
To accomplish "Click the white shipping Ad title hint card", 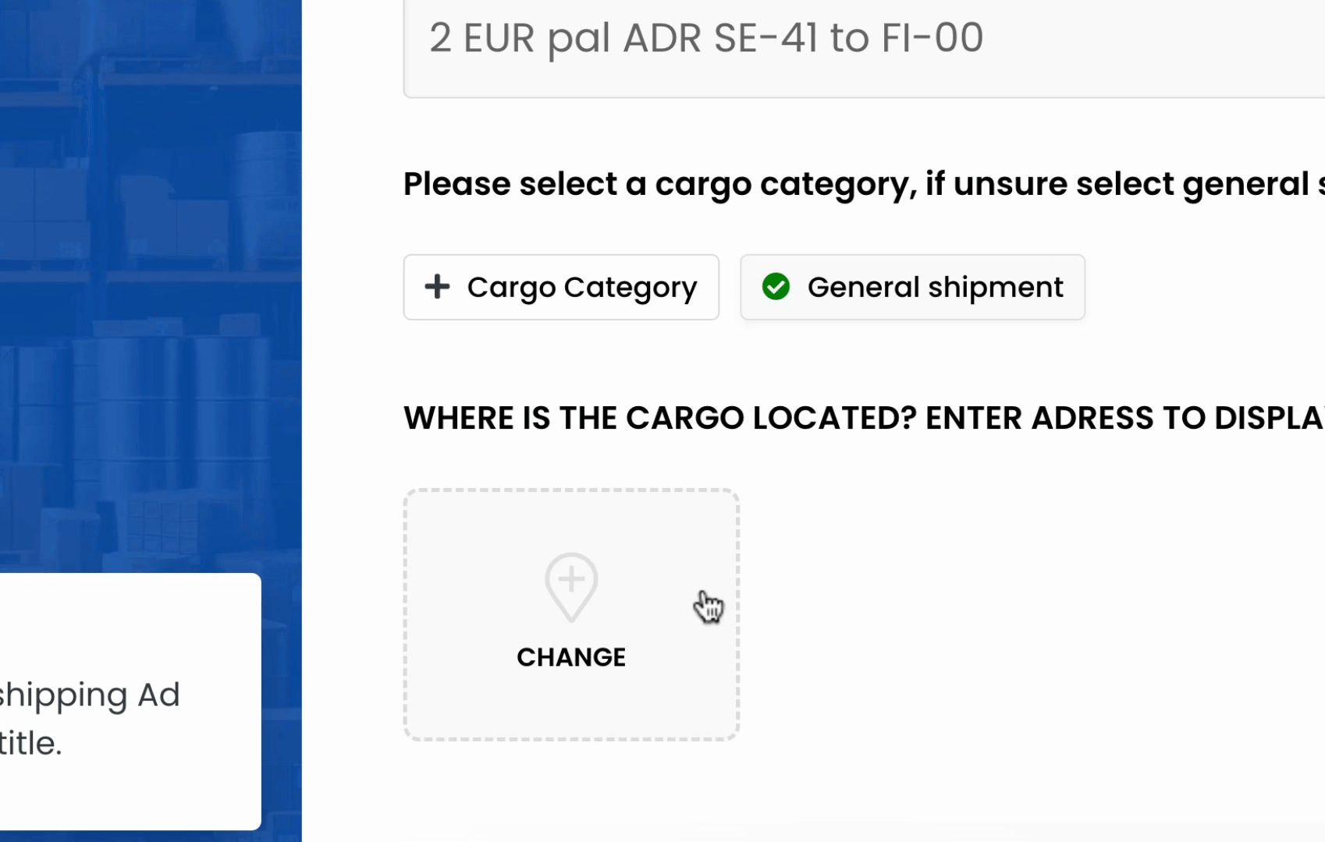I will tap(130, 702).
